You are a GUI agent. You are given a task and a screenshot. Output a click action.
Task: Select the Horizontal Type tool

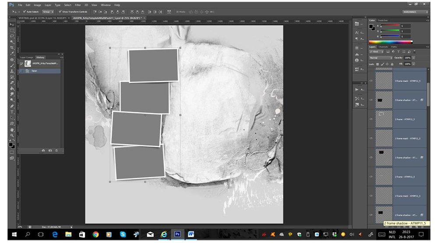click(x=12, y=112)
